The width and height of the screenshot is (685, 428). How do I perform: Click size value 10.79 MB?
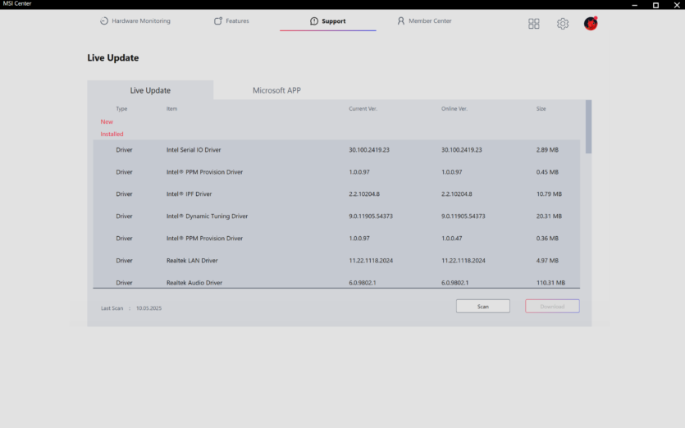(x=549, y=194)
